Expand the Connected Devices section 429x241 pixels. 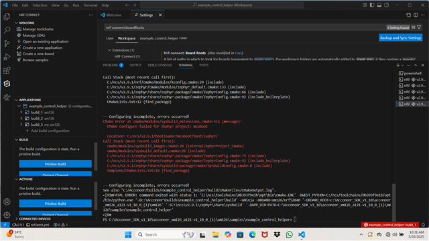pyautogui.click(x=16, y=219)
